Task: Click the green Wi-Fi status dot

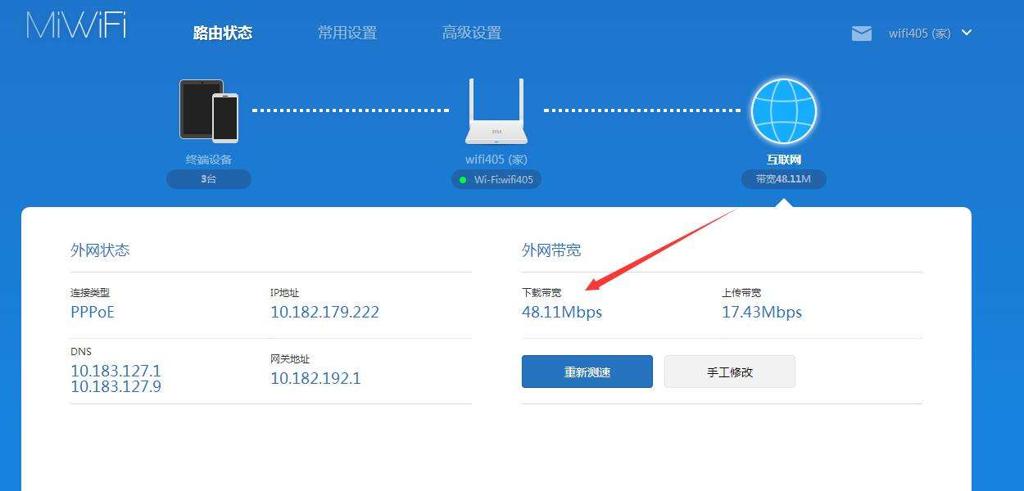Action: pyautogui.click(x=463, y=179)
